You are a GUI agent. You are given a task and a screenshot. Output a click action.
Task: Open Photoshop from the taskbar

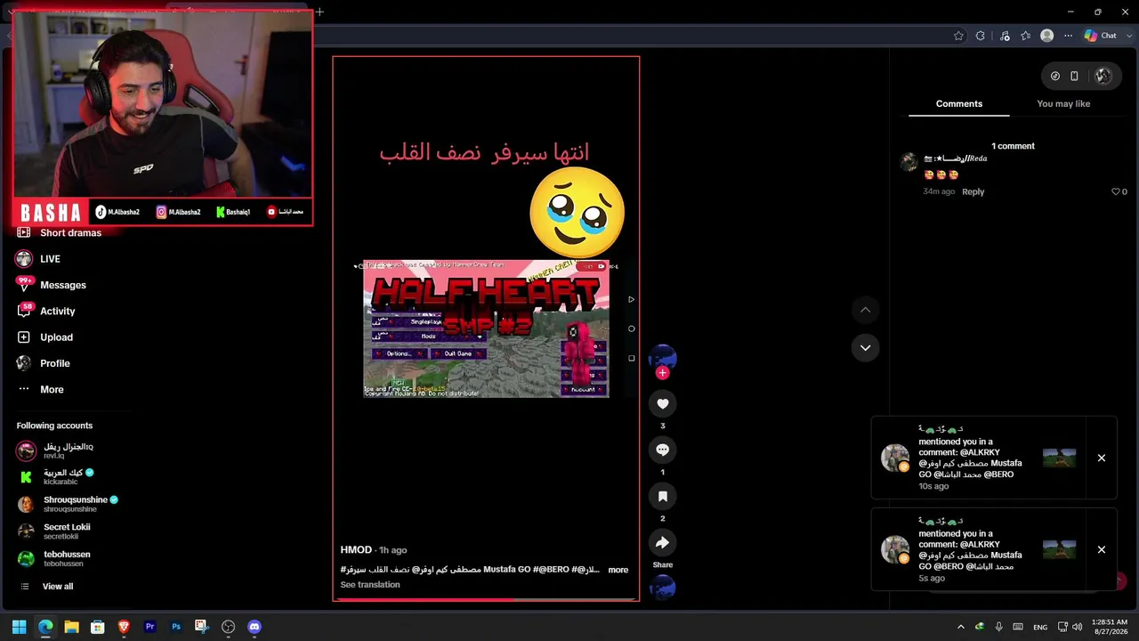pyautogui.click(x=176, y=627)
